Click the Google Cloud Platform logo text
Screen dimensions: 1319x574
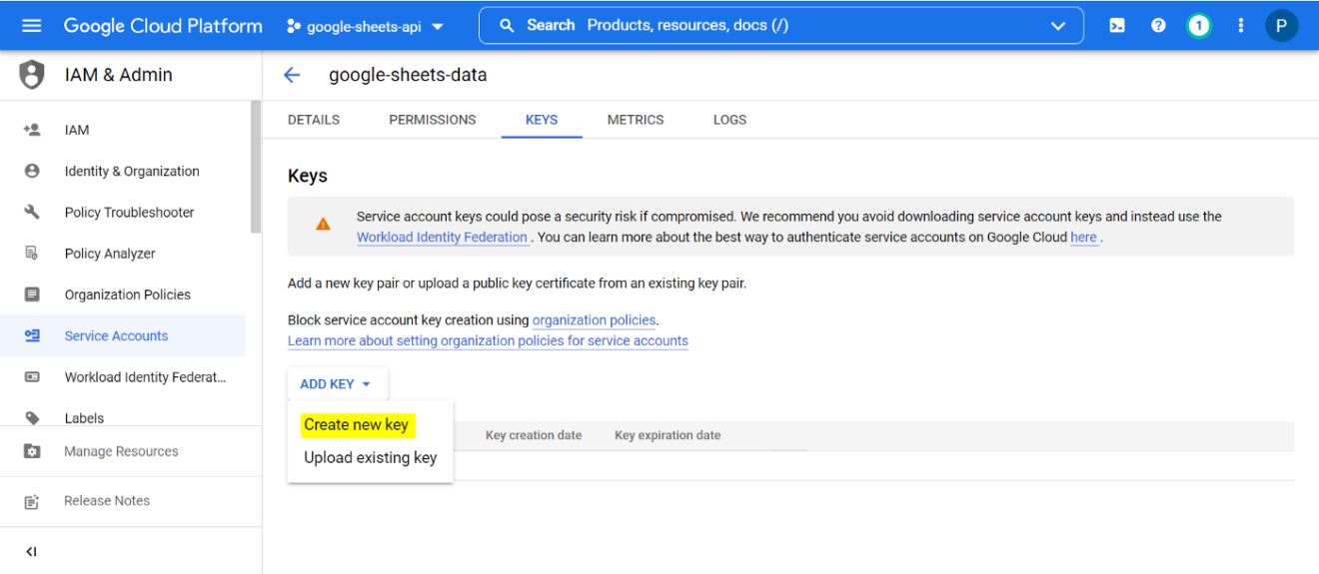point(163,26)
